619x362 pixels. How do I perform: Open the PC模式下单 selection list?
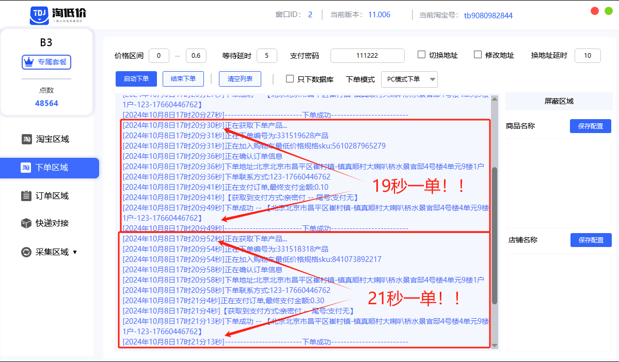coord(408,80)
